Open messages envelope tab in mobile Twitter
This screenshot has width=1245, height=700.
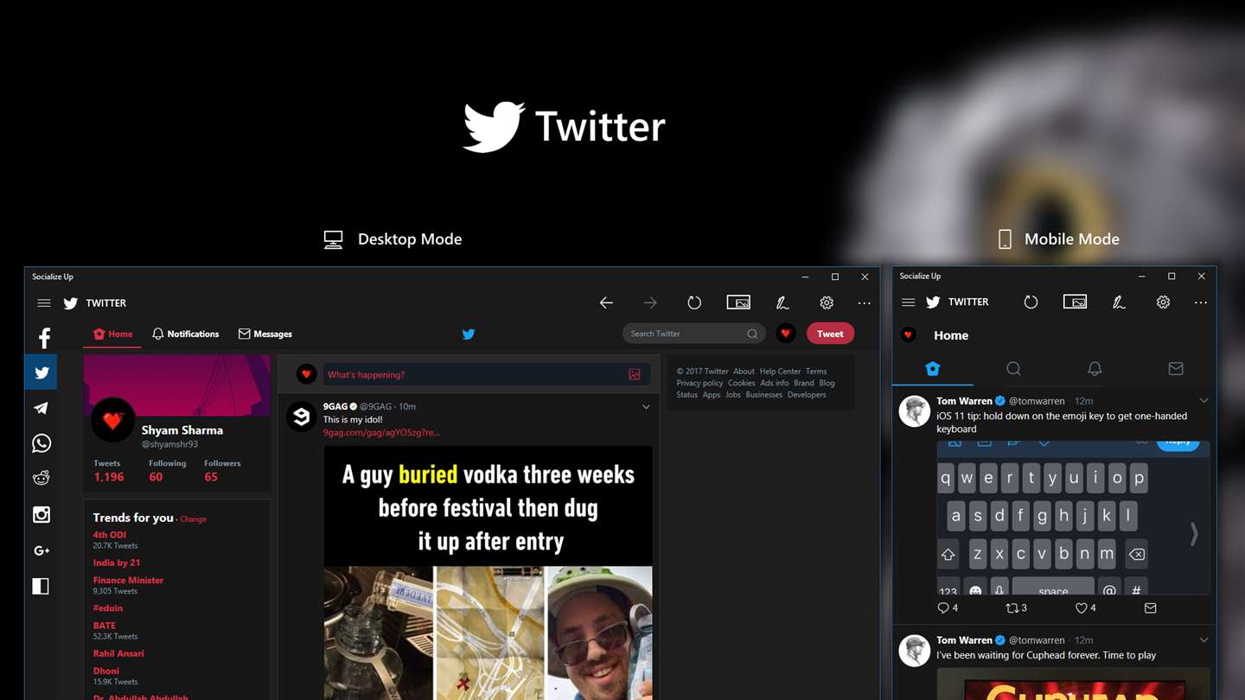(1176, 369)
